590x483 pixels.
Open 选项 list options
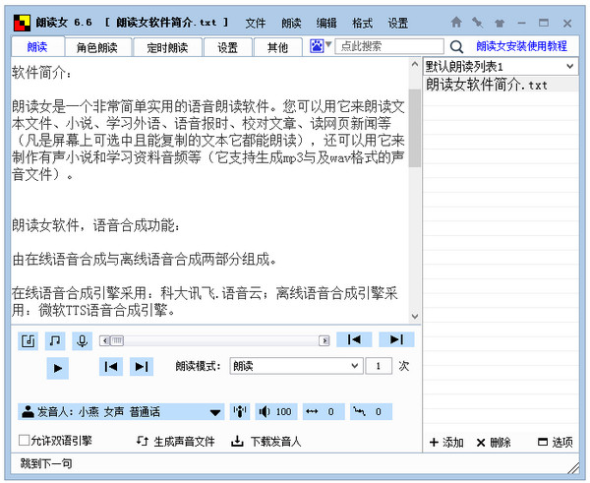point(556,442)
